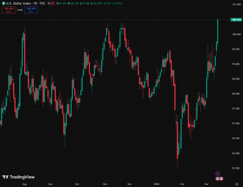Click the 95.500 price axis label
Image resolution: width=243 pixels, height=187 pixels.
click(236, 168)
